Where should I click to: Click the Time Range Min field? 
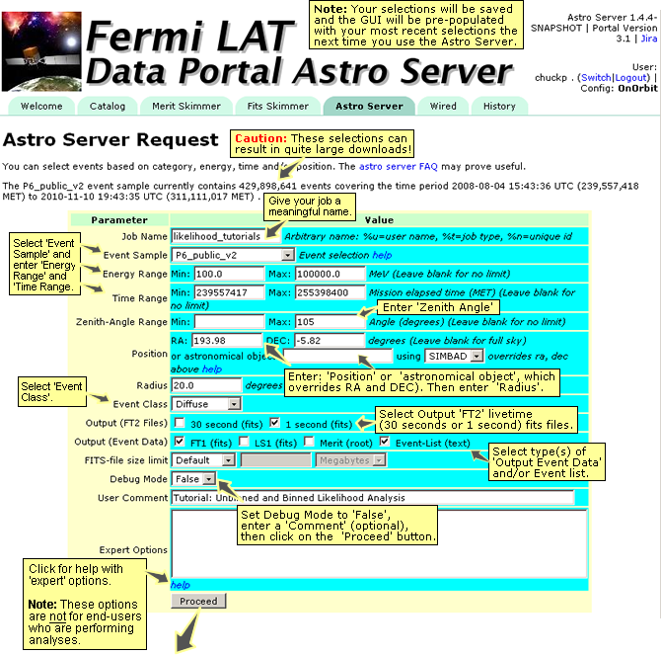click(x=229, y=292)
